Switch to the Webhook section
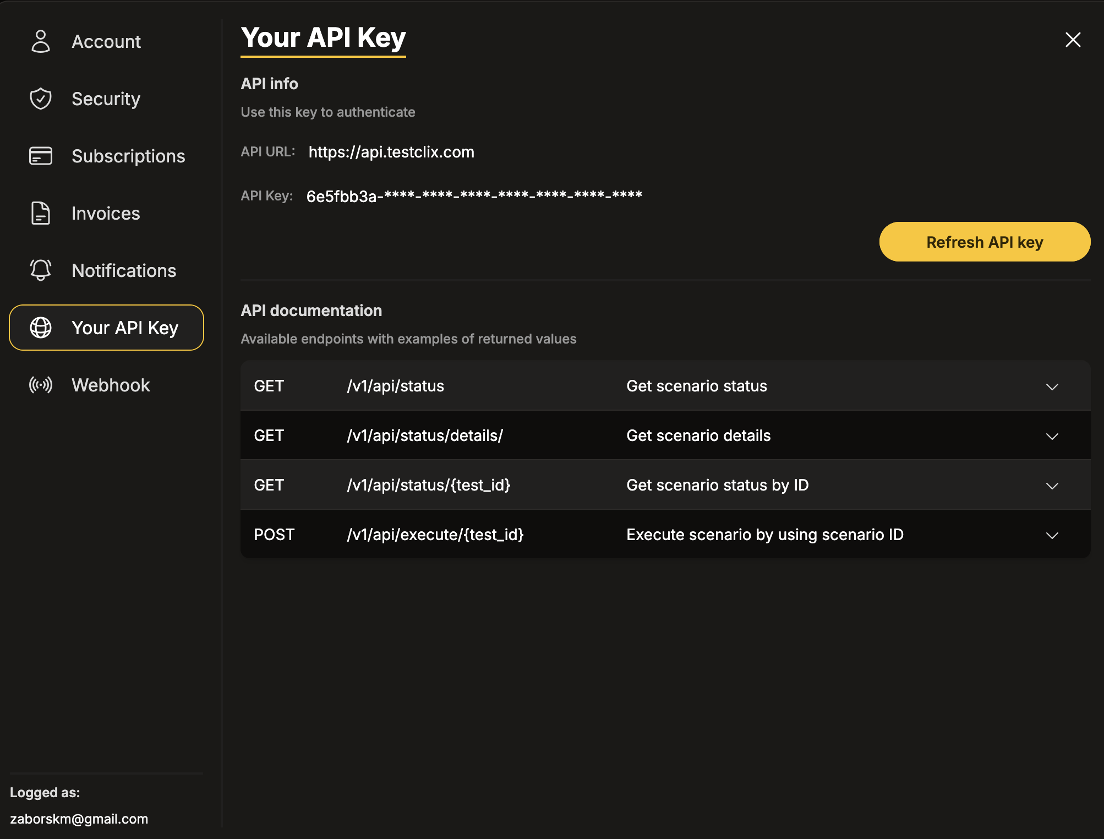 point(106,385)
